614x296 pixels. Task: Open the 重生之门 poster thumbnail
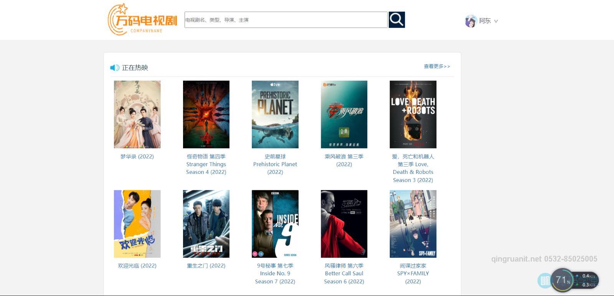[206, 224]
